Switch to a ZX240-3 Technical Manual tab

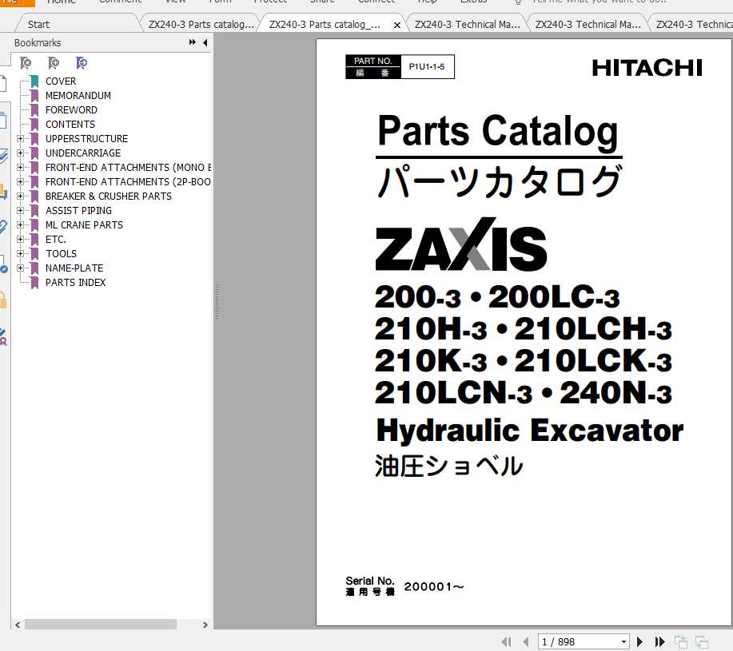coord(468,23)
